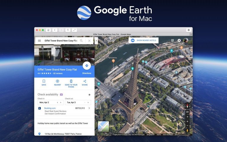Viewport: 227px width, 142px height.
Task: Open the hamburger menu in the search box
Action: (39, 41)
